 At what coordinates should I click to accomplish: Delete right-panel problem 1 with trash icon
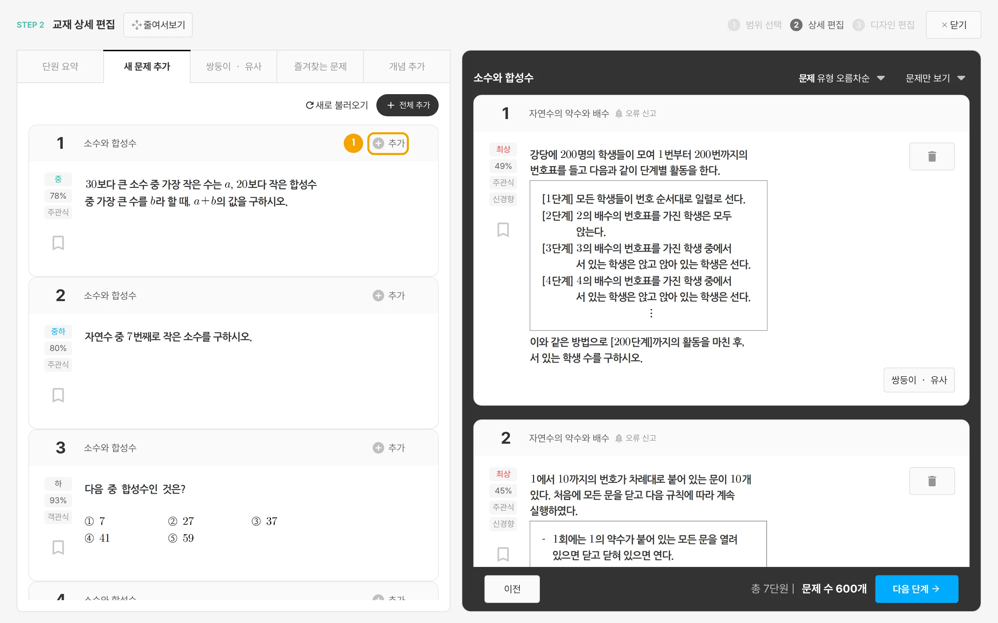932,156
